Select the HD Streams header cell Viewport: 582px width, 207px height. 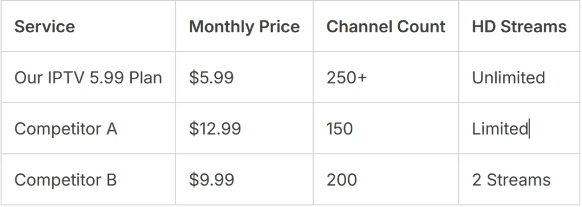(519, 26)
